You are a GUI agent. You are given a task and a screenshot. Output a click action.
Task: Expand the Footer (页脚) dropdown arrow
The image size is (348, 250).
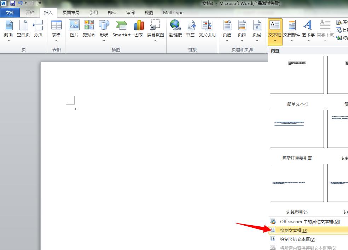point(242,41)
